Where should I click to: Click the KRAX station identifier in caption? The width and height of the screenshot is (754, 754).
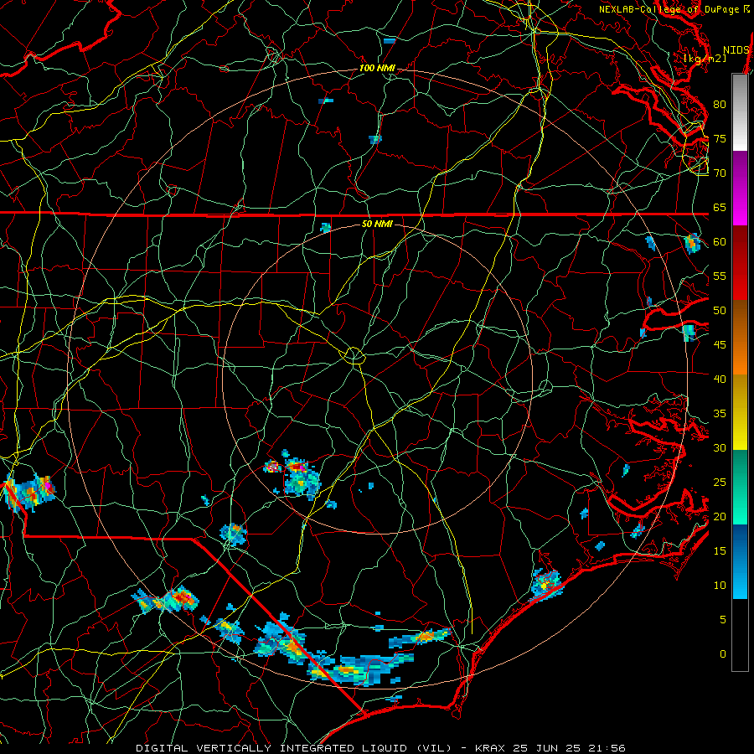490,748
